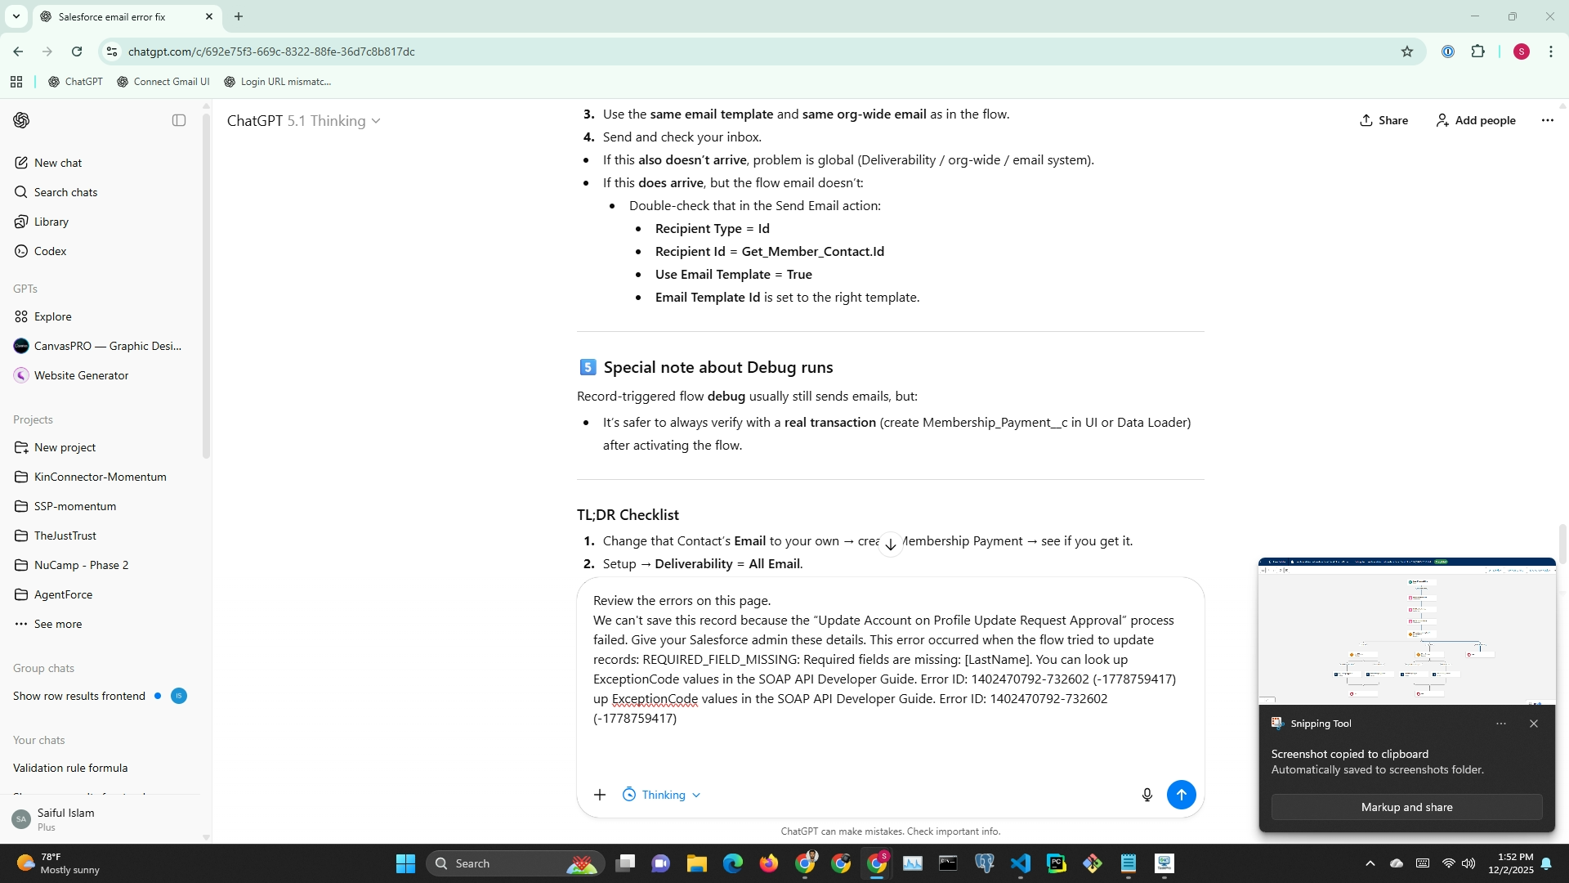Open Search chats in sidebar
This screenshot has height=883, width=1569.
65,192
